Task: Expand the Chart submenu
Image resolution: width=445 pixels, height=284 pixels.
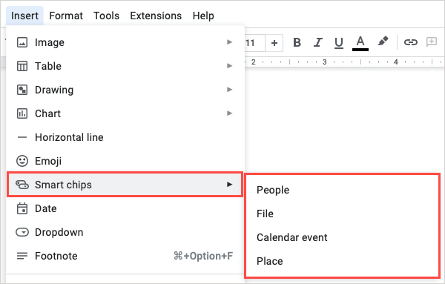Action: [125, 113]
